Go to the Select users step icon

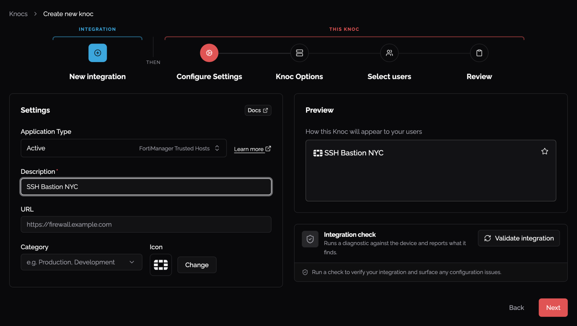(389, 53)
